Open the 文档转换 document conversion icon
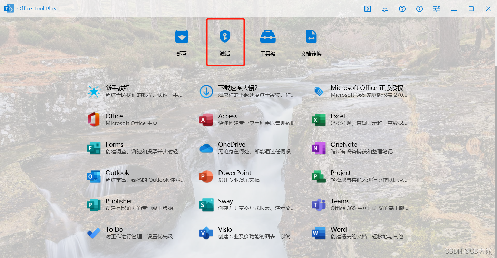 (x=311, y=36)
